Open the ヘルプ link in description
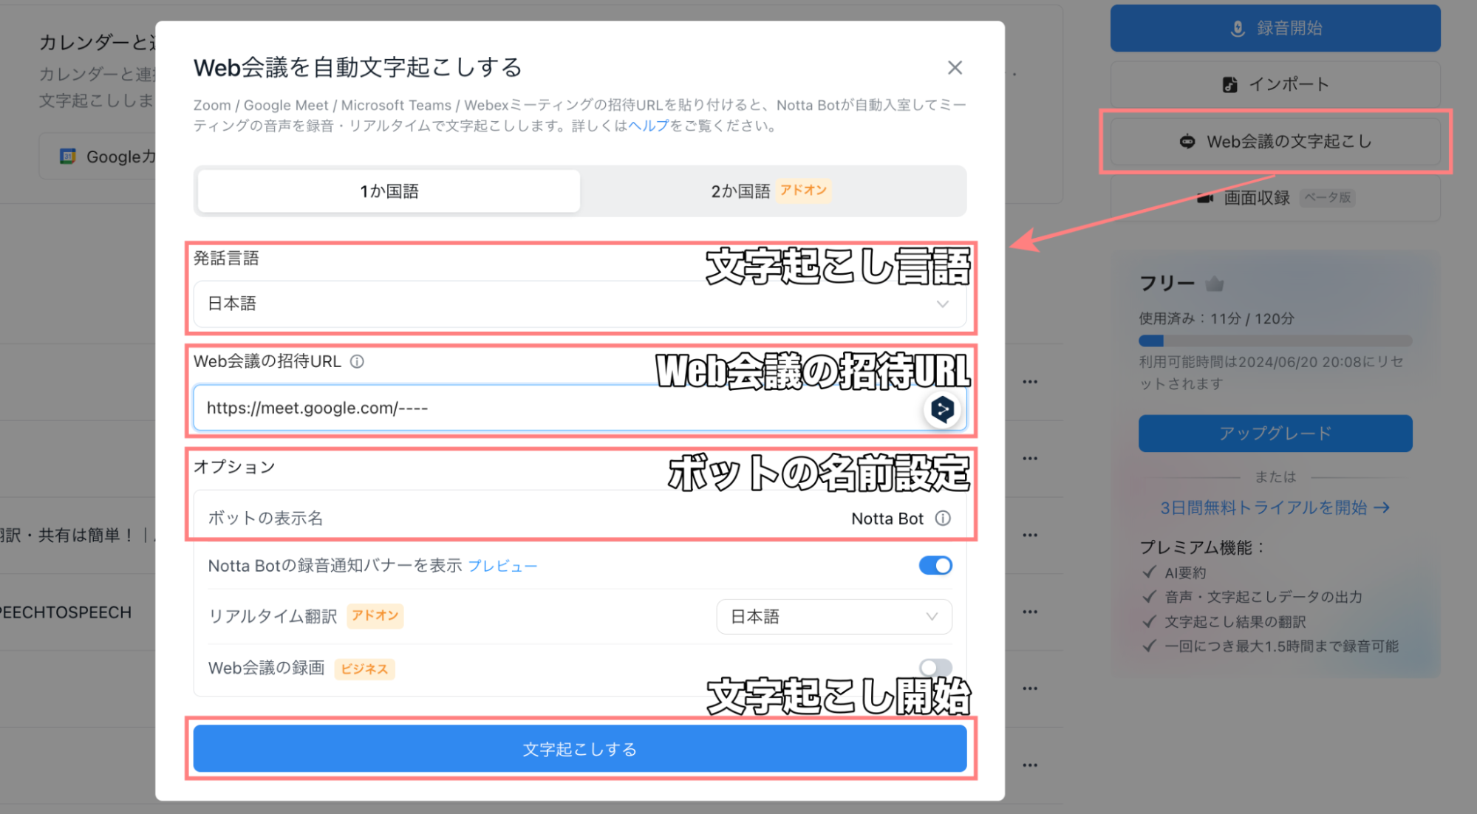The image size is (1477, 814). click(648, 126)
